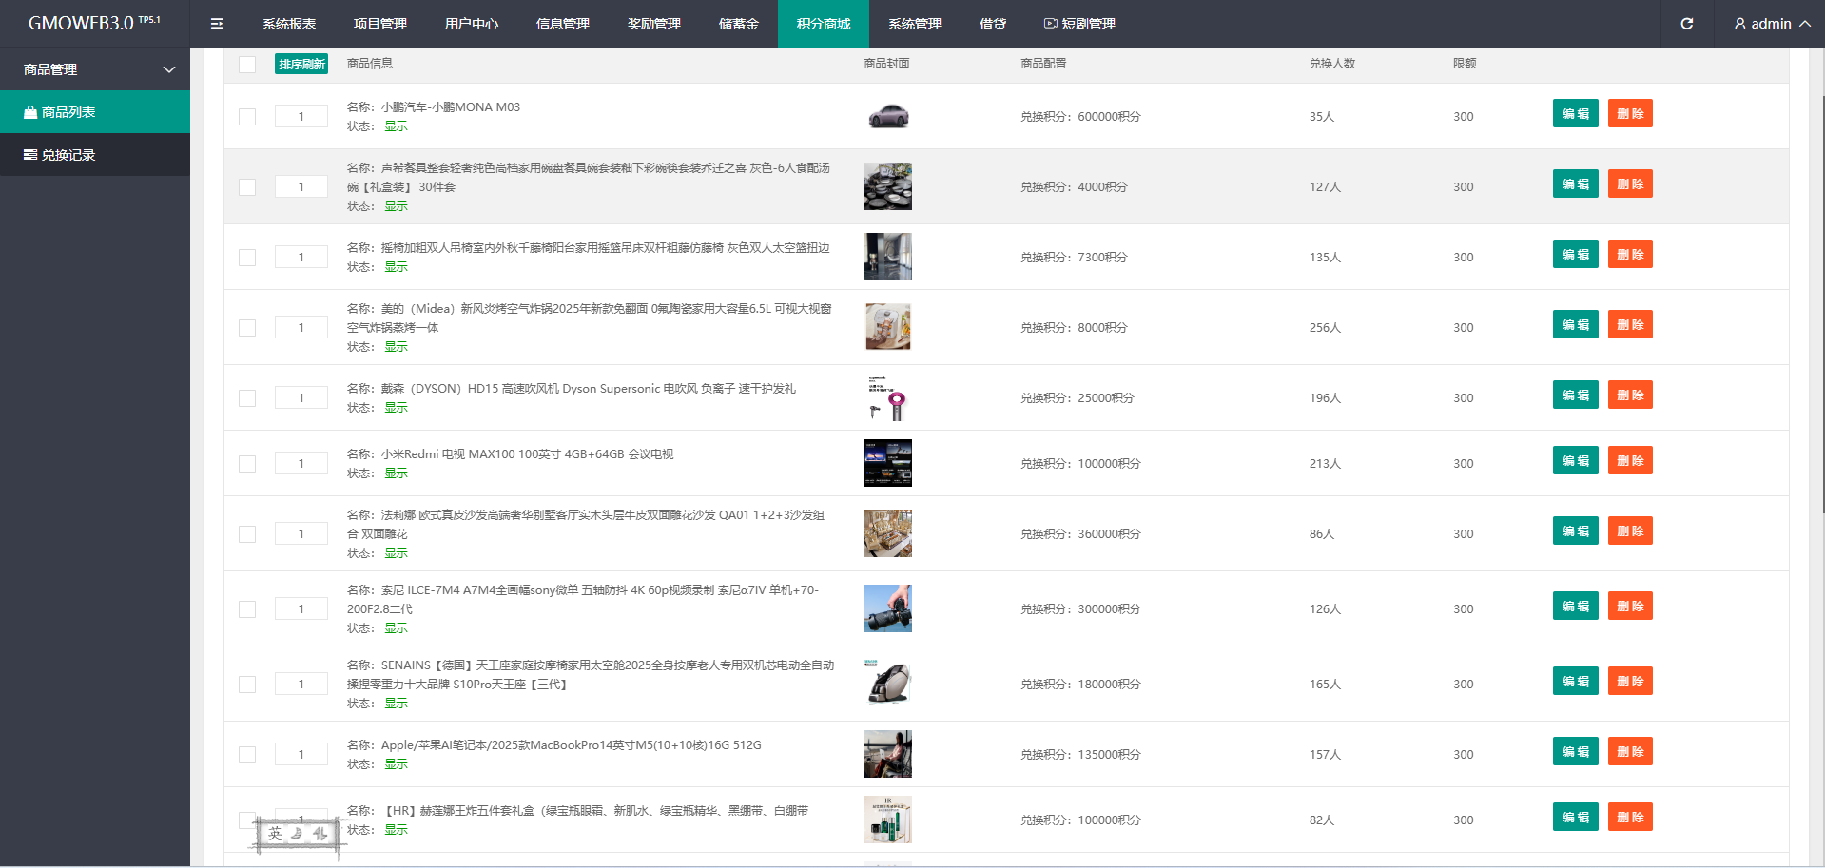
Task: Expand the admin account dropdown arrow
Action: (1804, 24)
